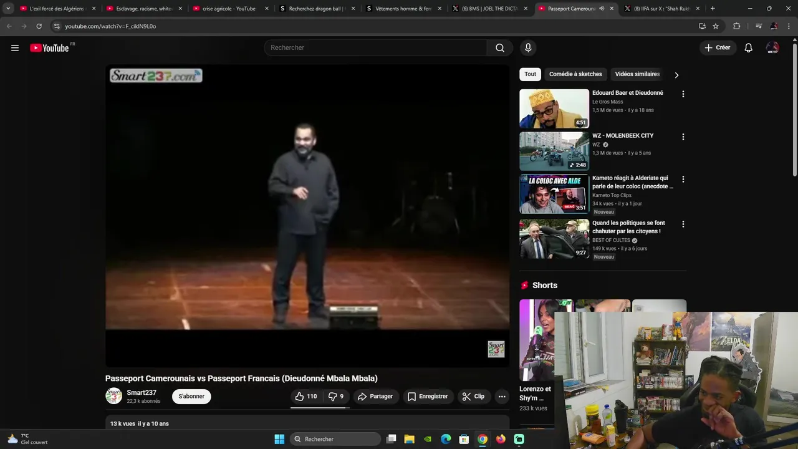This screenshot has height=449, width=798.
Task: Mute the Passeport Camerounais tab audio icon
Action: point(602,9)
